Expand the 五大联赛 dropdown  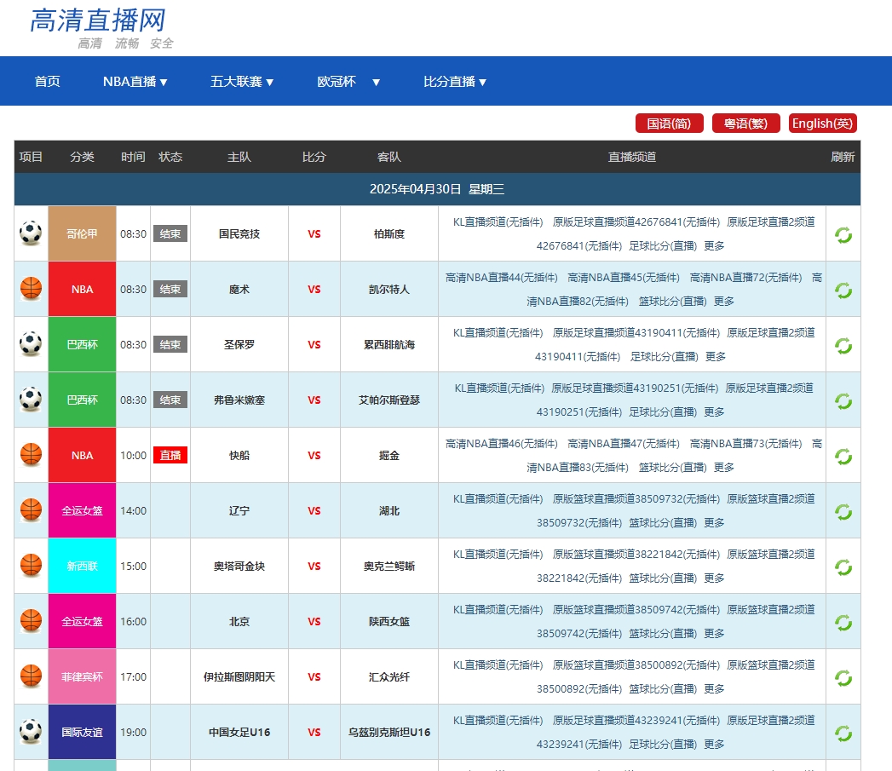(241, 82)
